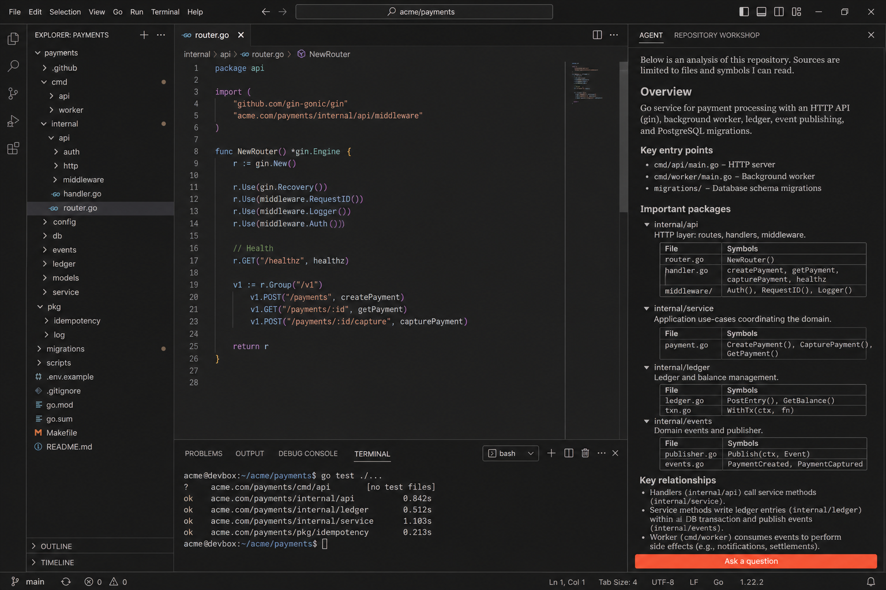
Task: Close the router.go editor tab
Action: 241,35
